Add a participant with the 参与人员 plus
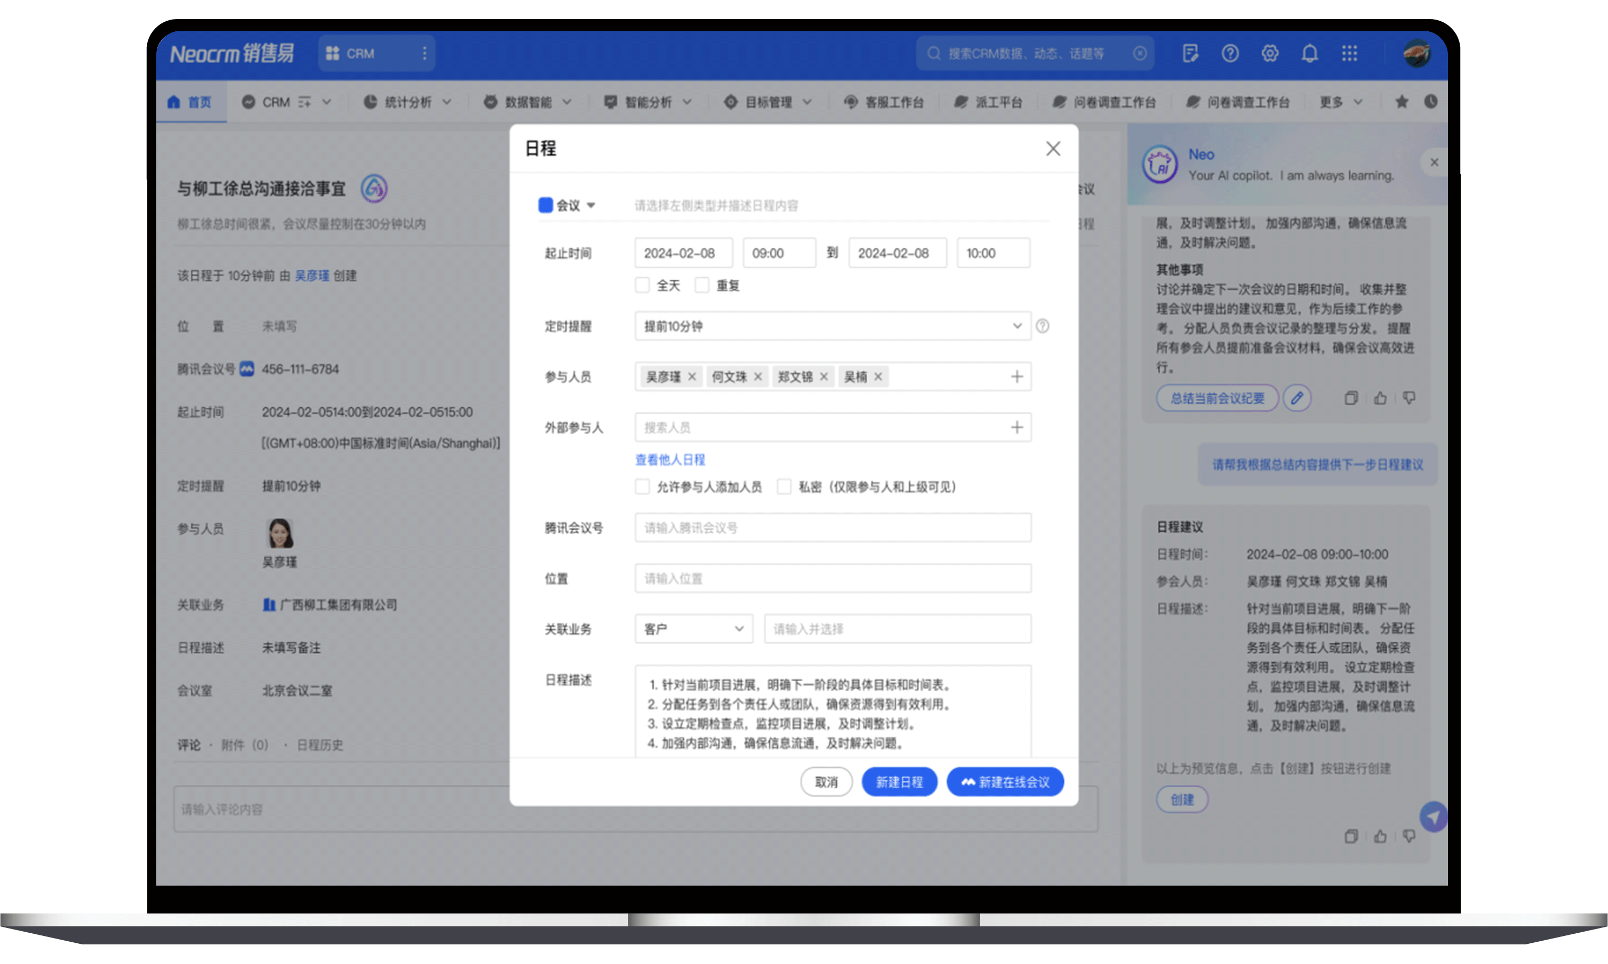The height and width of the screenshot is (964, 1608). [1017, 377]
